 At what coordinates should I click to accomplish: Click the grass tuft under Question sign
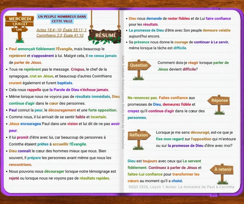pos(138,78)
